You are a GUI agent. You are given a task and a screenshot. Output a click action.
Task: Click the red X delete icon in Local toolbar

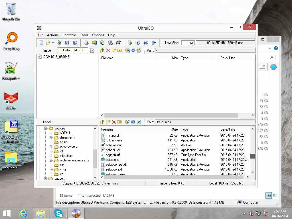tap(114, 122)
